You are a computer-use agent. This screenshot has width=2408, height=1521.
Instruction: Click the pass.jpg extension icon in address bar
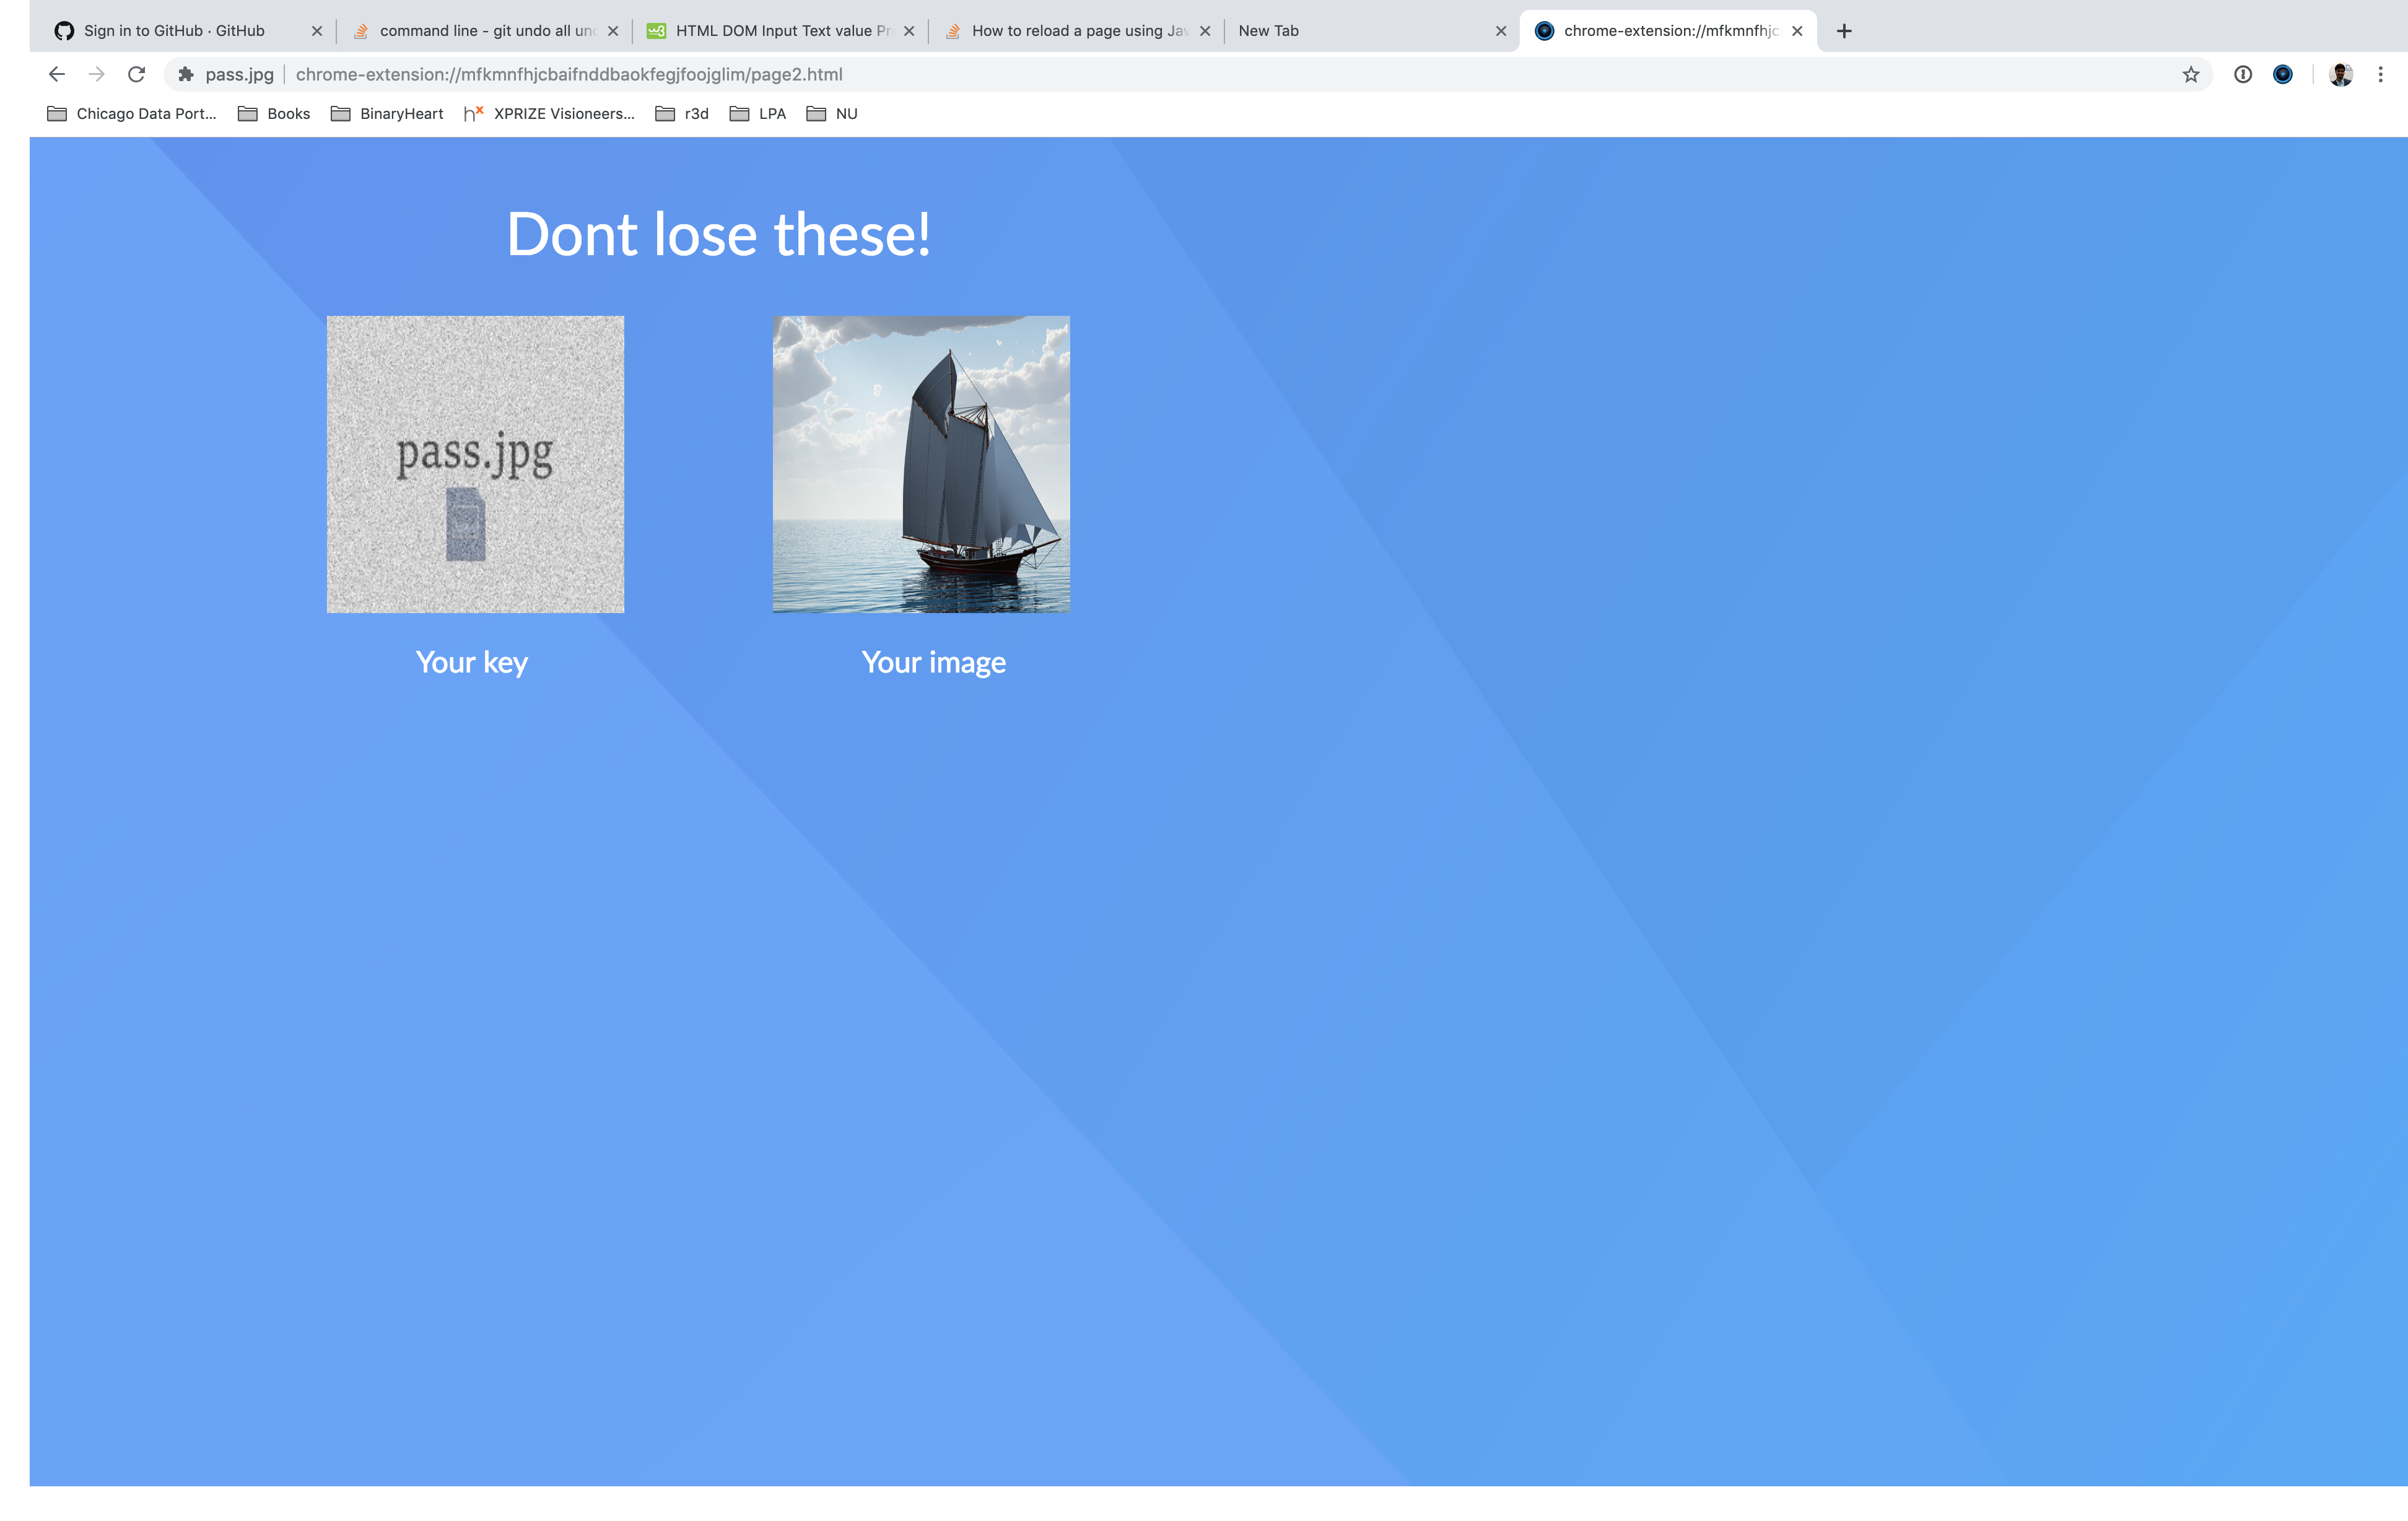(187, 74)
